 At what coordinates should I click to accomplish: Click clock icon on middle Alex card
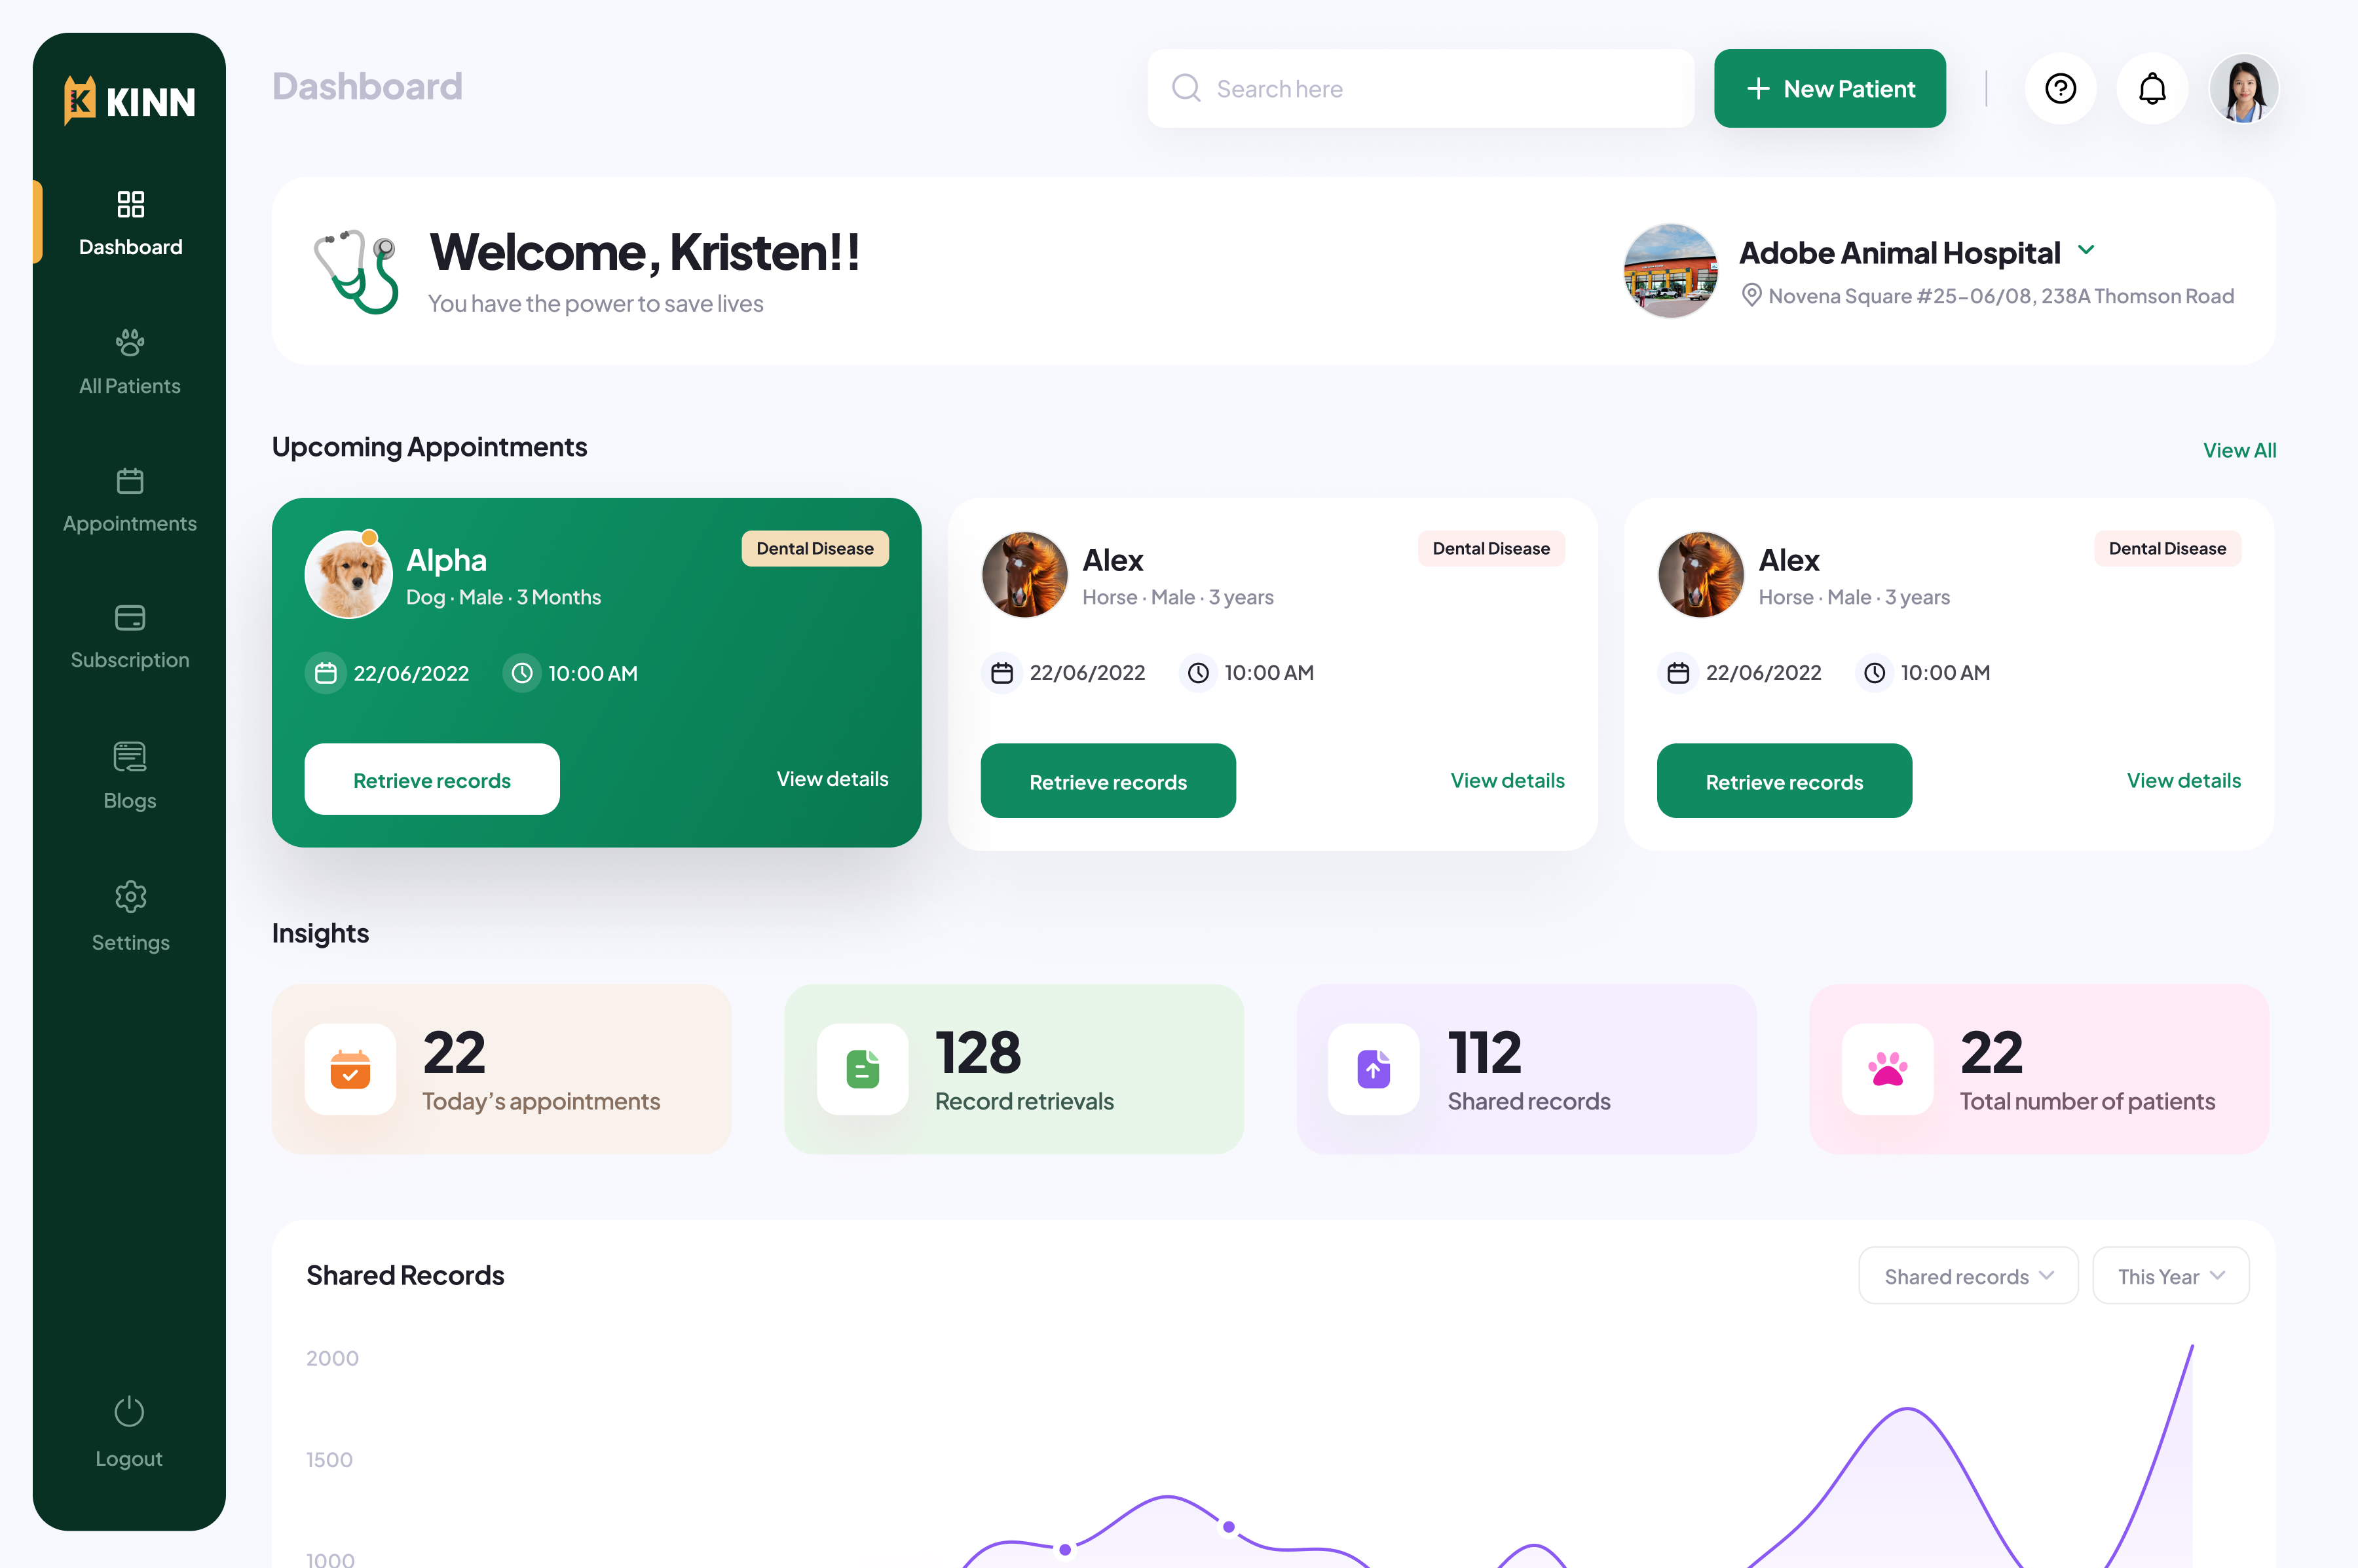pyautogui.click(x=1198, y=673)
